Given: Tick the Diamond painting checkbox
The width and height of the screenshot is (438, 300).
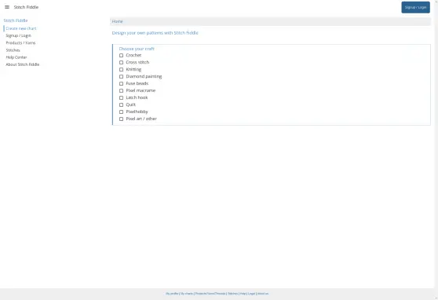Looking at the screenshot, I should 121,76.
